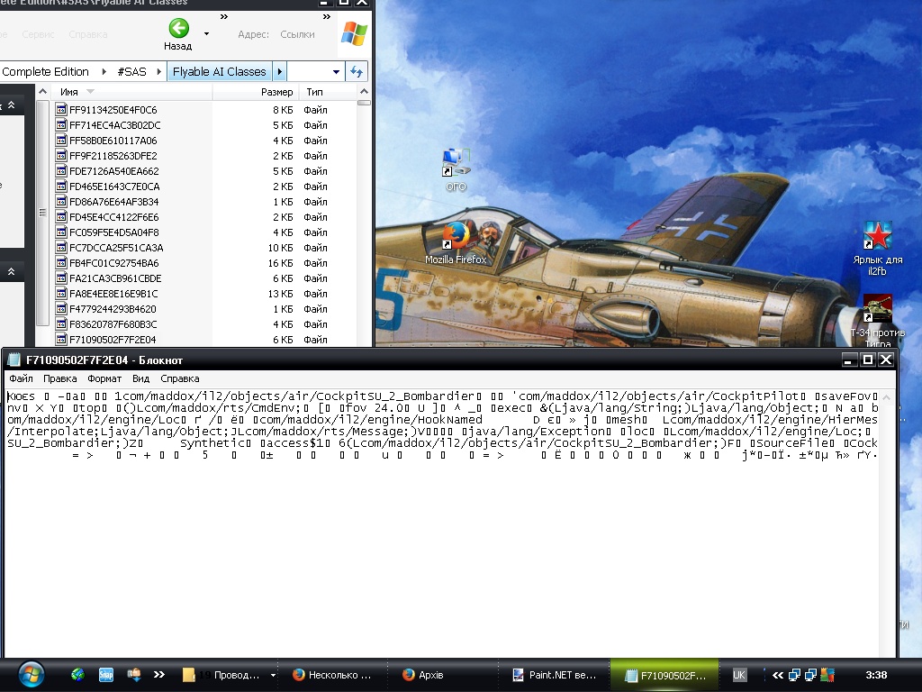Image resolution: width=922 pixels, height=692 pixels.
Task: Switch to Firefox window 'Несколько ...'
Action: click(x=333, y=675)
